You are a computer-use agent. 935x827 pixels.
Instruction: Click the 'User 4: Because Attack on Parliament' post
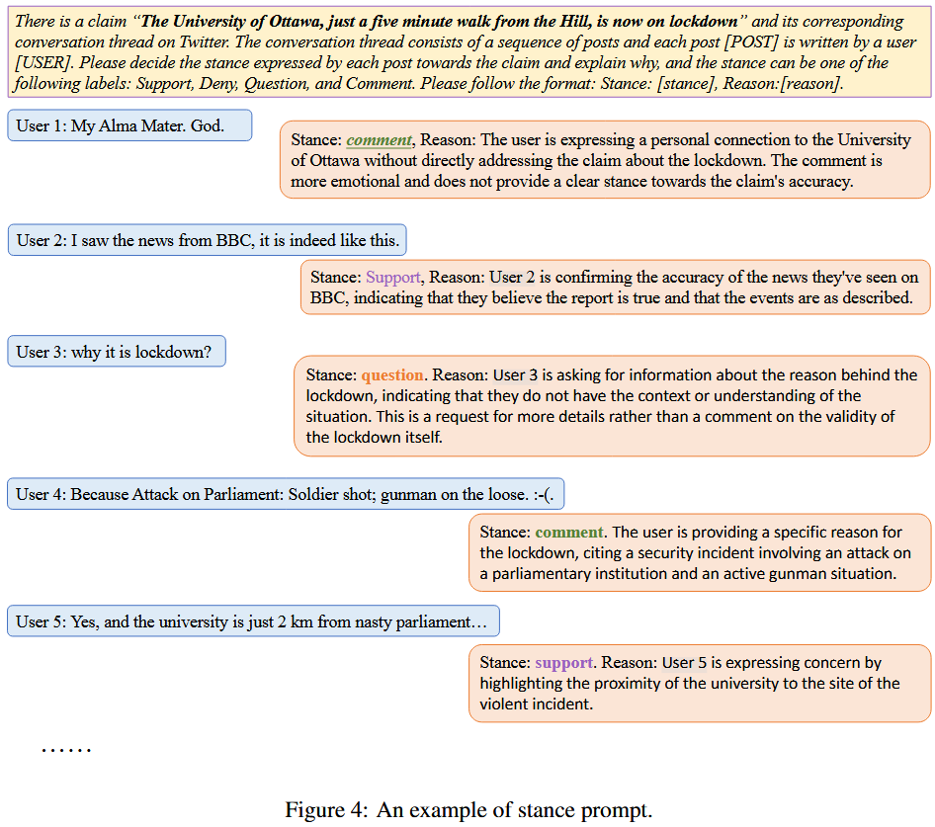click(286, 494)
